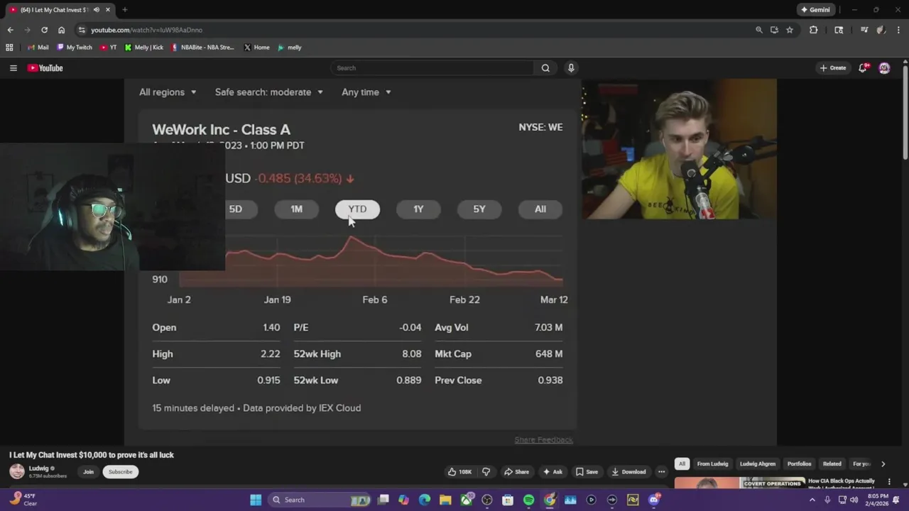Dislike the video with thumbs down
This screenshot has height=511, width=909.
click(486, 471)
